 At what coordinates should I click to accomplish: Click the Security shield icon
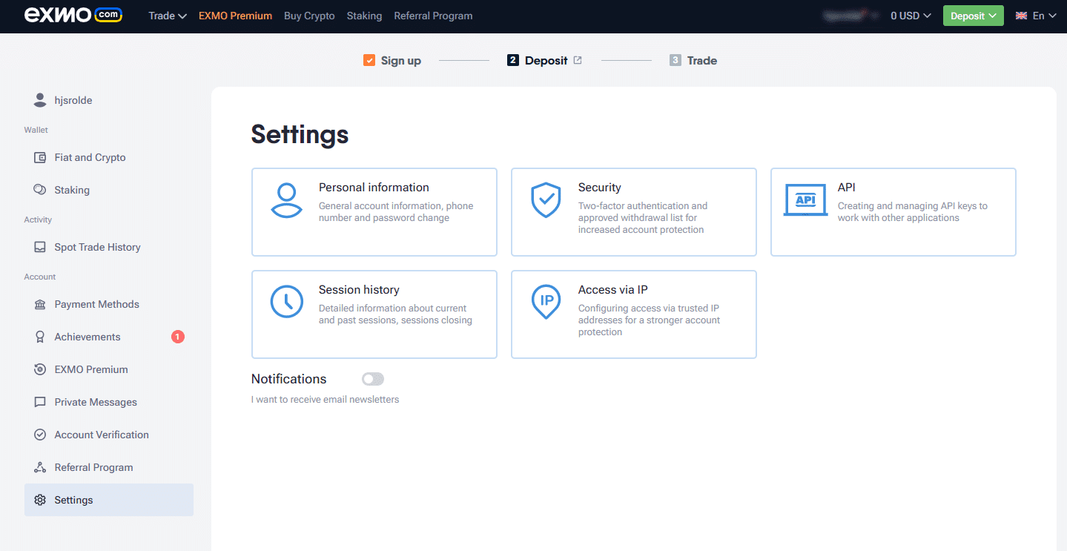click(x=546, y=201)
